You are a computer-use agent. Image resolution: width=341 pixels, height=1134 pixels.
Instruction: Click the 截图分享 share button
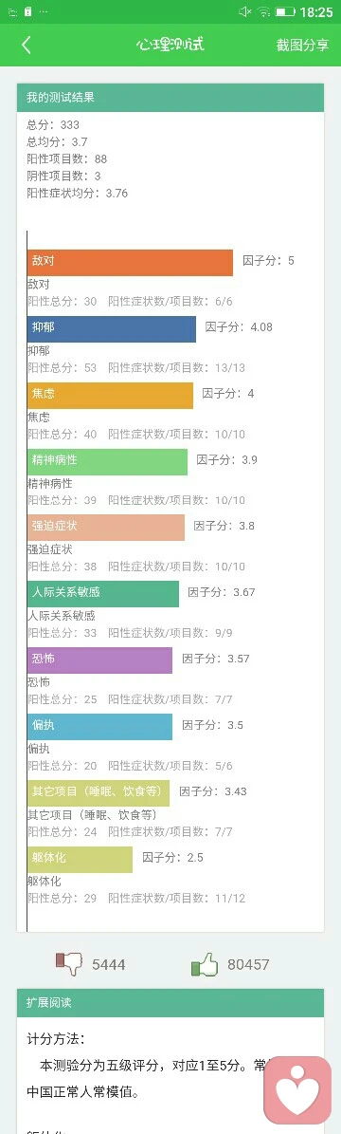[303, 45]
